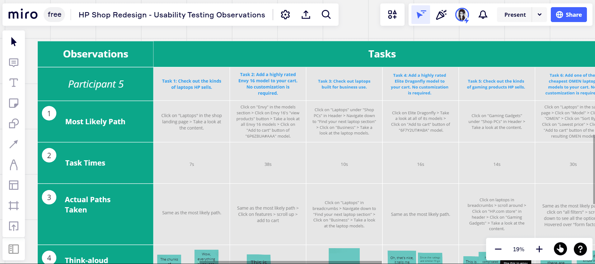The image size is (595, 264).
Task: Select the number 3 row badge
Action: 49,197
